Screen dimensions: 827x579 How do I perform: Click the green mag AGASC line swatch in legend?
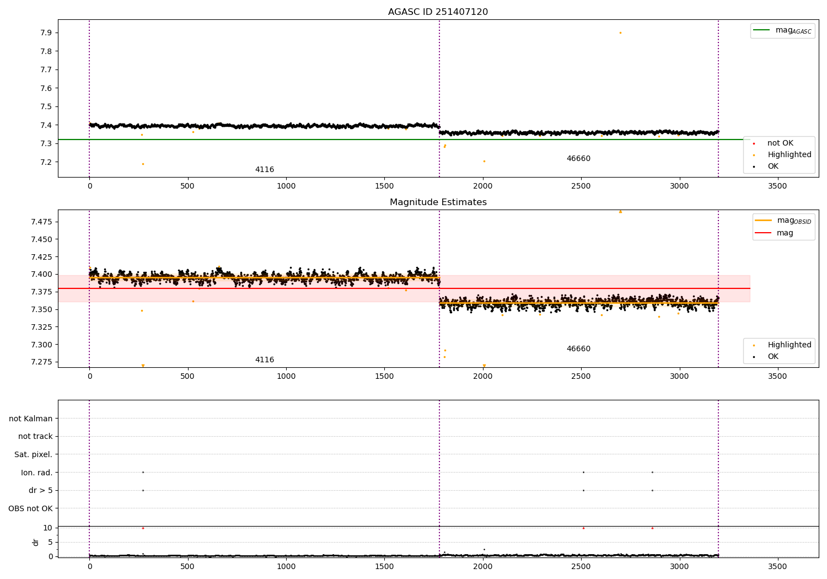[762, 30]
